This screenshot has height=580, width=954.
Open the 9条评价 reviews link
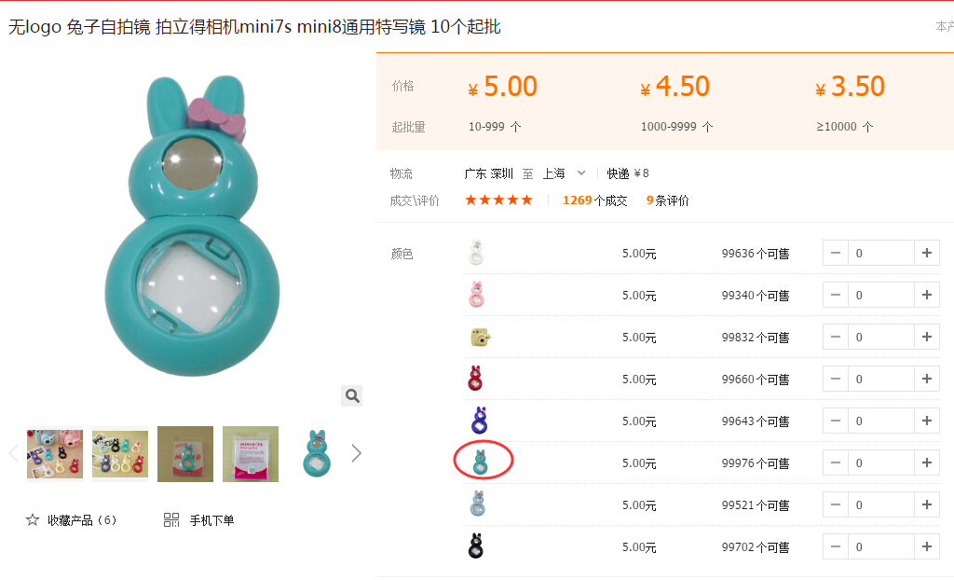pos(667,200)
